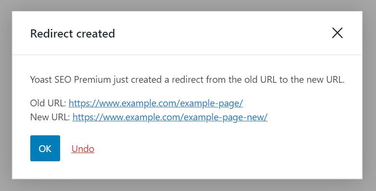Viewport: 376px width, 191px height.
Task: Open the old example-page URL link
Action: tap(156, 103)
